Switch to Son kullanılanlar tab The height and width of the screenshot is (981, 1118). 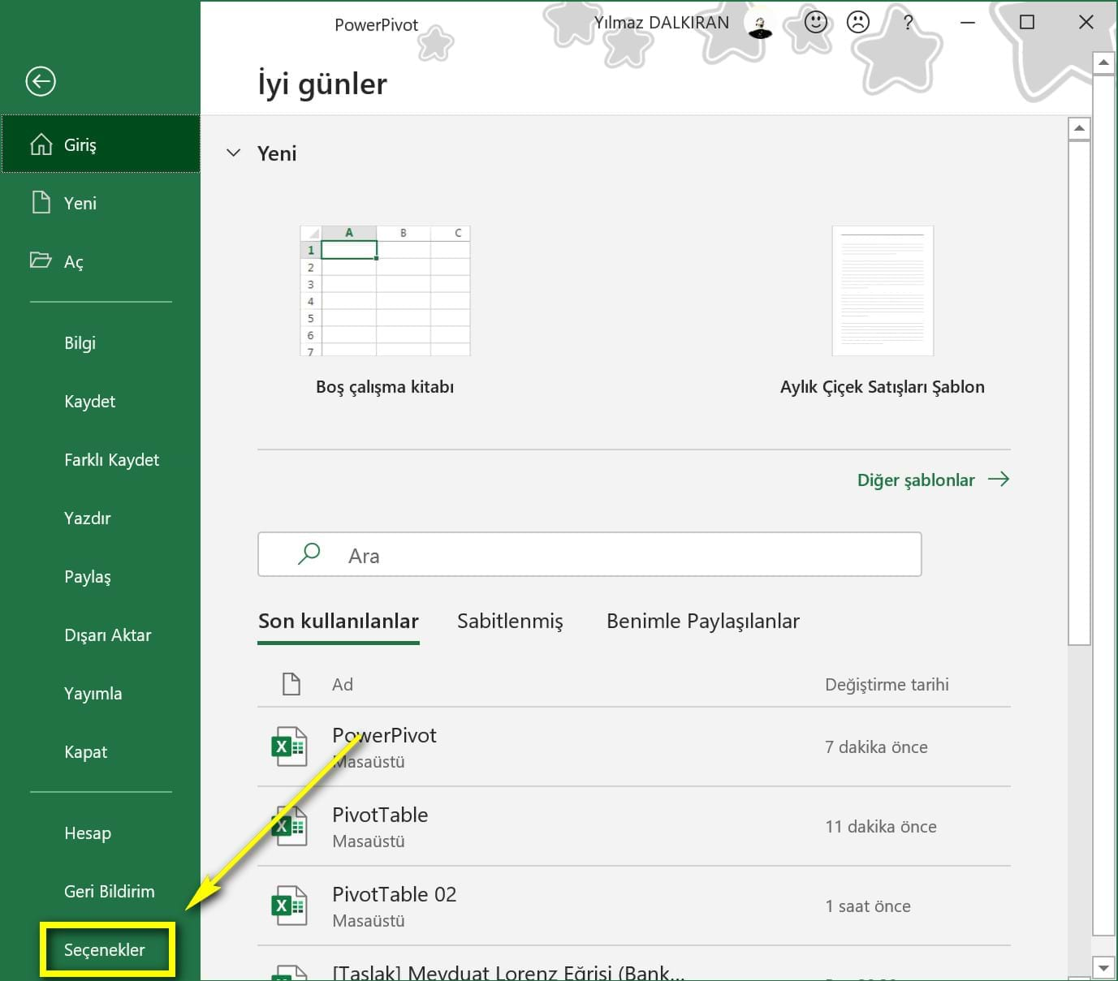tap(339, 622)
